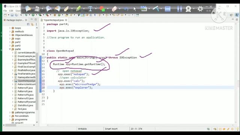Click cursor position 20 : 9 : 374
This screenshot has width=240, height=135.
pyautogui.click(x=136, y=129)
